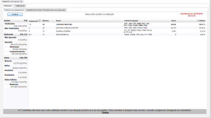Sort by the Nome column header

[59, 20]
